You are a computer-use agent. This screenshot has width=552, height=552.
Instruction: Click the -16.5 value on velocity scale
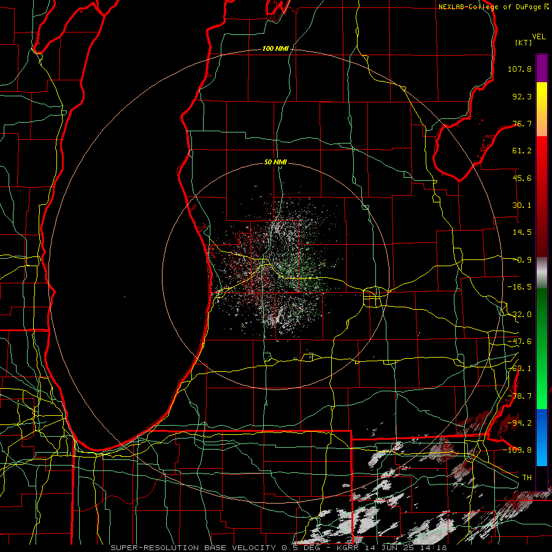click(x=519, y=287)
